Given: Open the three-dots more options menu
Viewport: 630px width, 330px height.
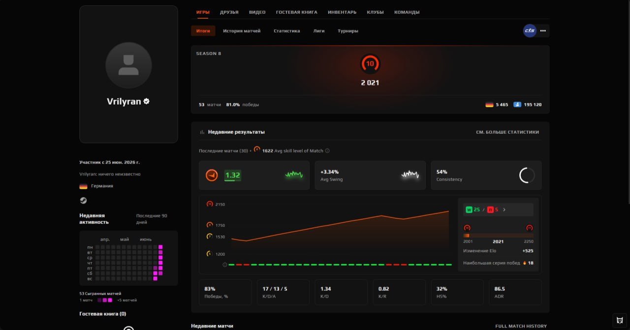Looking at the screenshot, I should 543,30.
